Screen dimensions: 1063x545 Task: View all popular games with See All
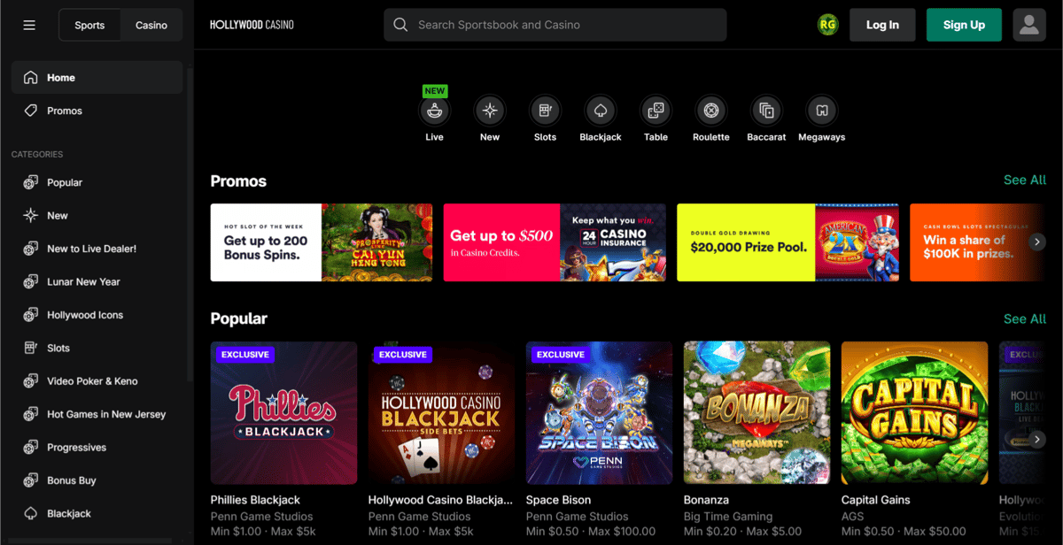click(1025, 319)
